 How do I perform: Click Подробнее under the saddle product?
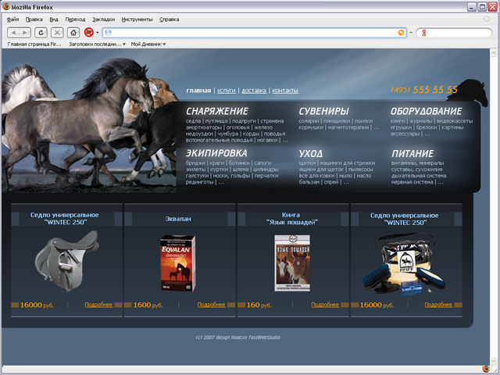(98, 305)
